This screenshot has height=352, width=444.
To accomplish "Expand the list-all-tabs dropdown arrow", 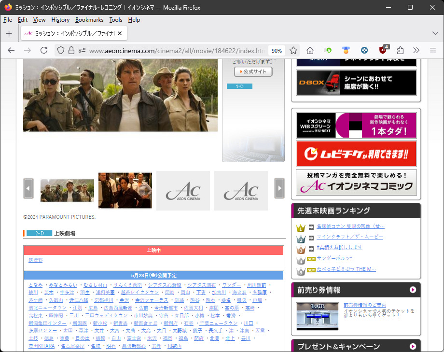I will tap(433, 33).
